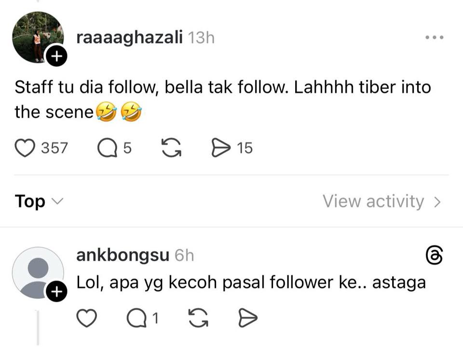Share ankbongsu's reply with send icon
463x350 pixels.
pos(248,318)
